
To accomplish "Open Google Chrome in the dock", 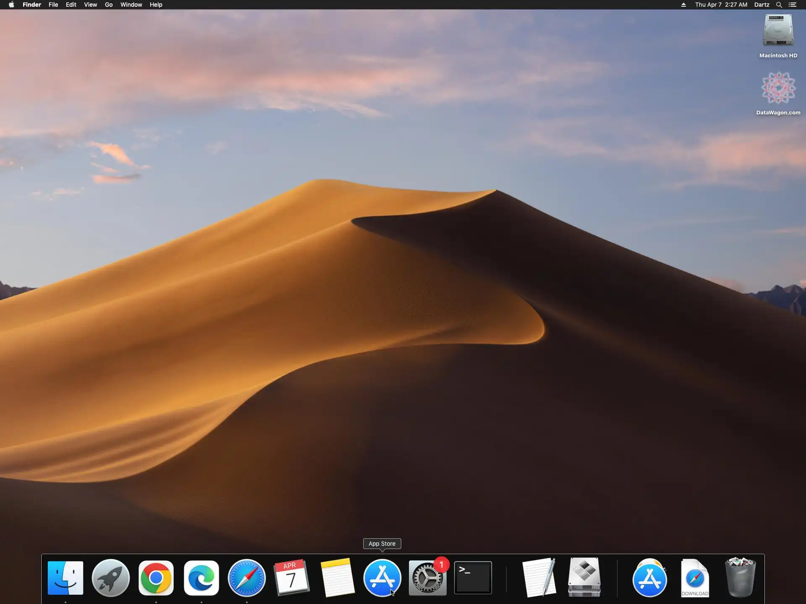I will [156, 578].
